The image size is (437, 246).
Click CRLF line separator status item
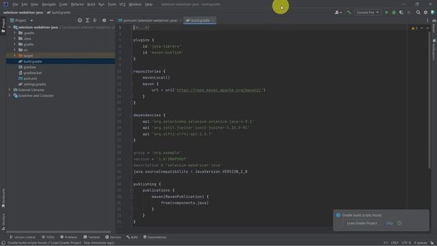[x=395, y=243]
